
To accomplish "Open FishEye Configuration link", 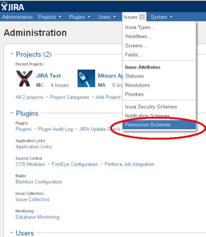I will [75, 164].
